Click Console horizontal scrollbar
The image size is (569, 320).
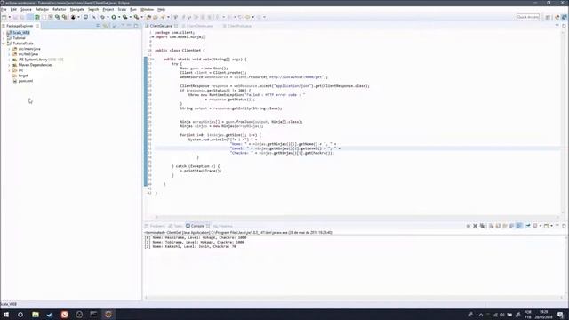click(354, 298)
